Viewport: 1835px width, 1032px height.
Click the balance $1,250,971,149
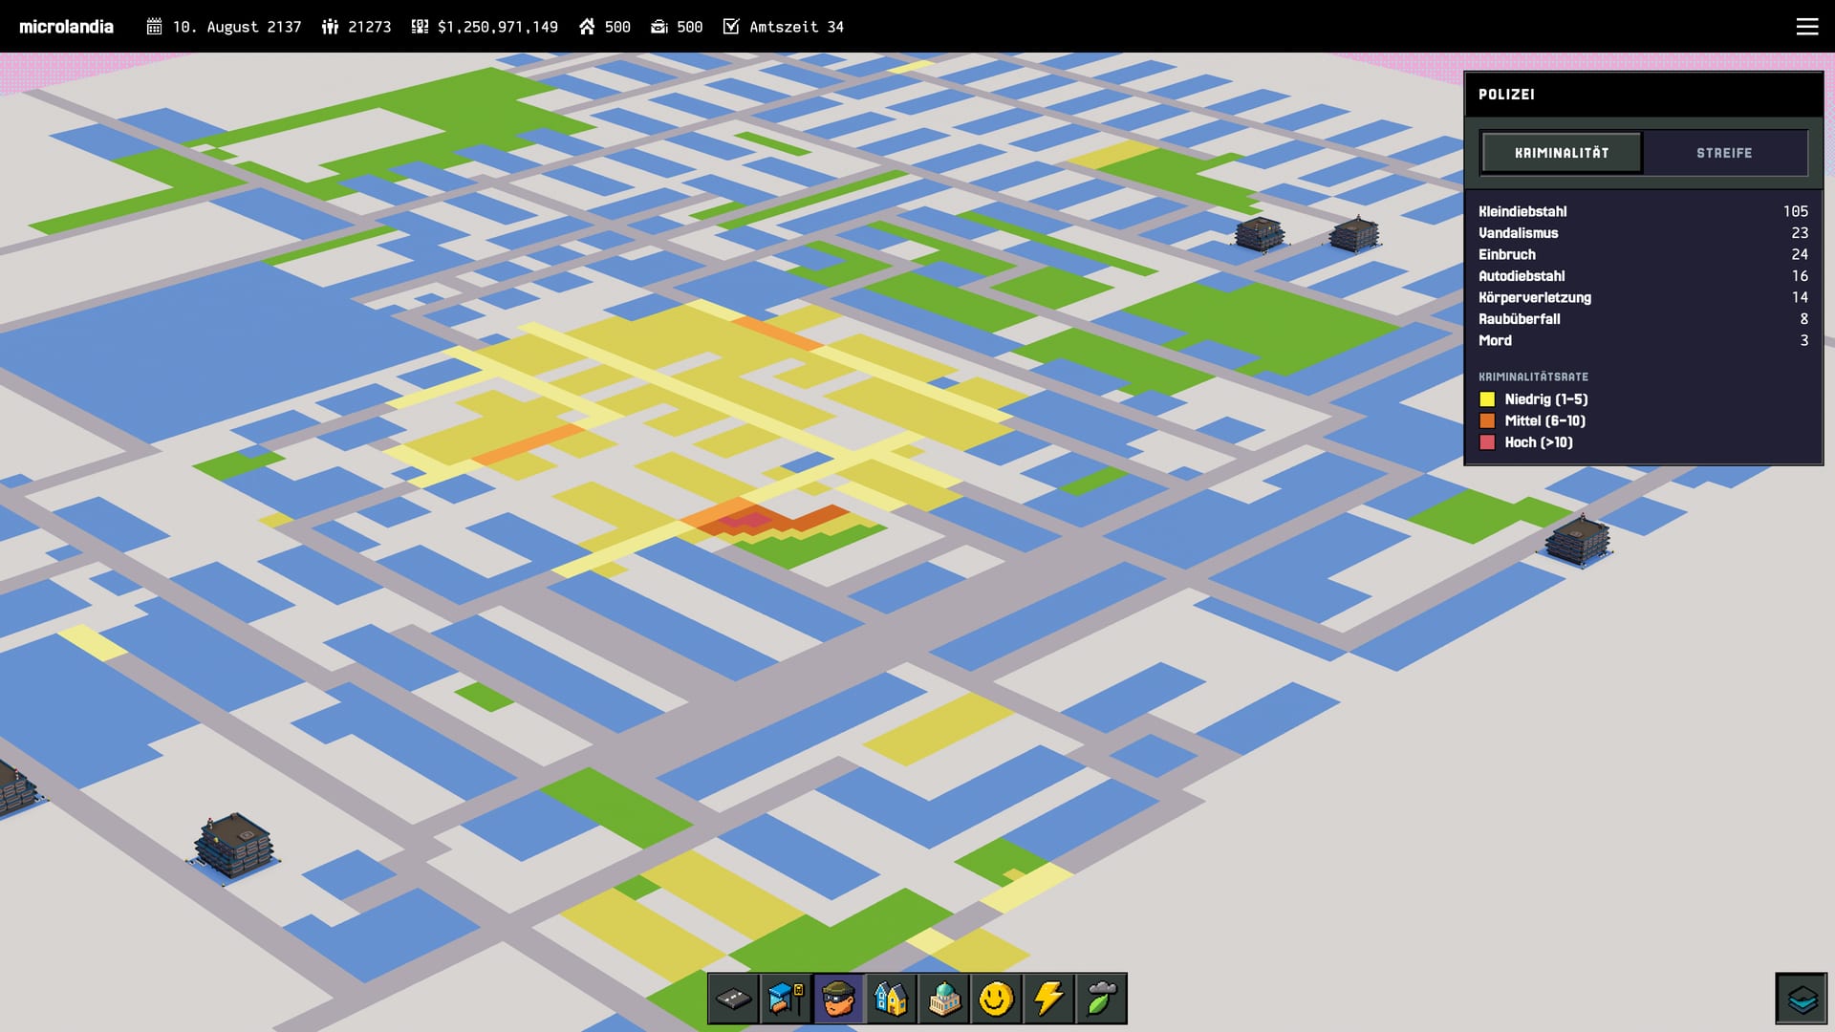click(x=498, y=27)
